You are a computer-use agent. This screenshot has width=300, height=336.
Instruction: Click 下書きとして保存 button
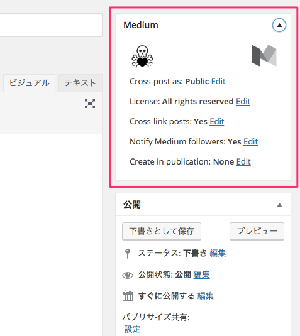click(x=162, y=231)
